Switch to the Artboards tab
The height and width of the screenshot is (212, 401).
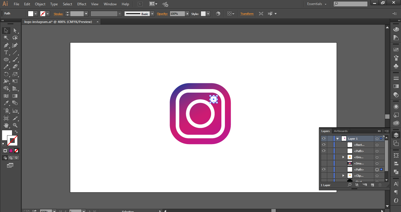[341, 131]
